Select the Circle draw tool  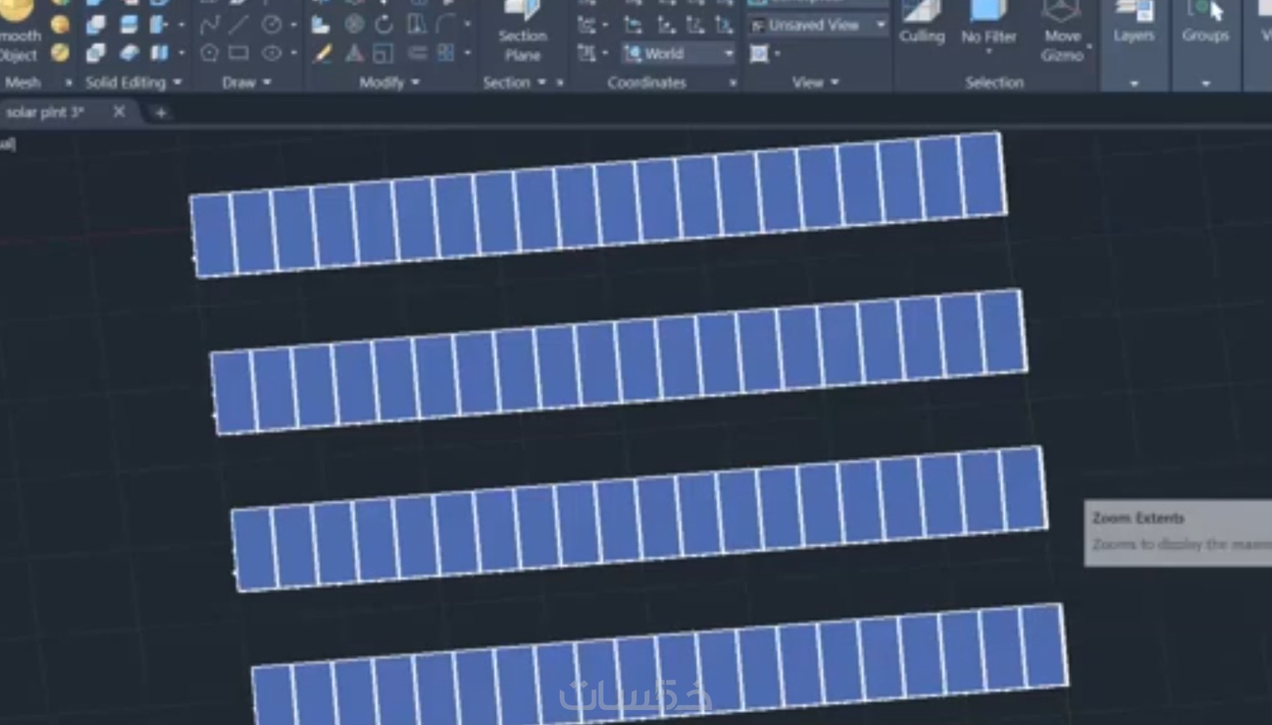pyautogui.click(x=271, y=25)
